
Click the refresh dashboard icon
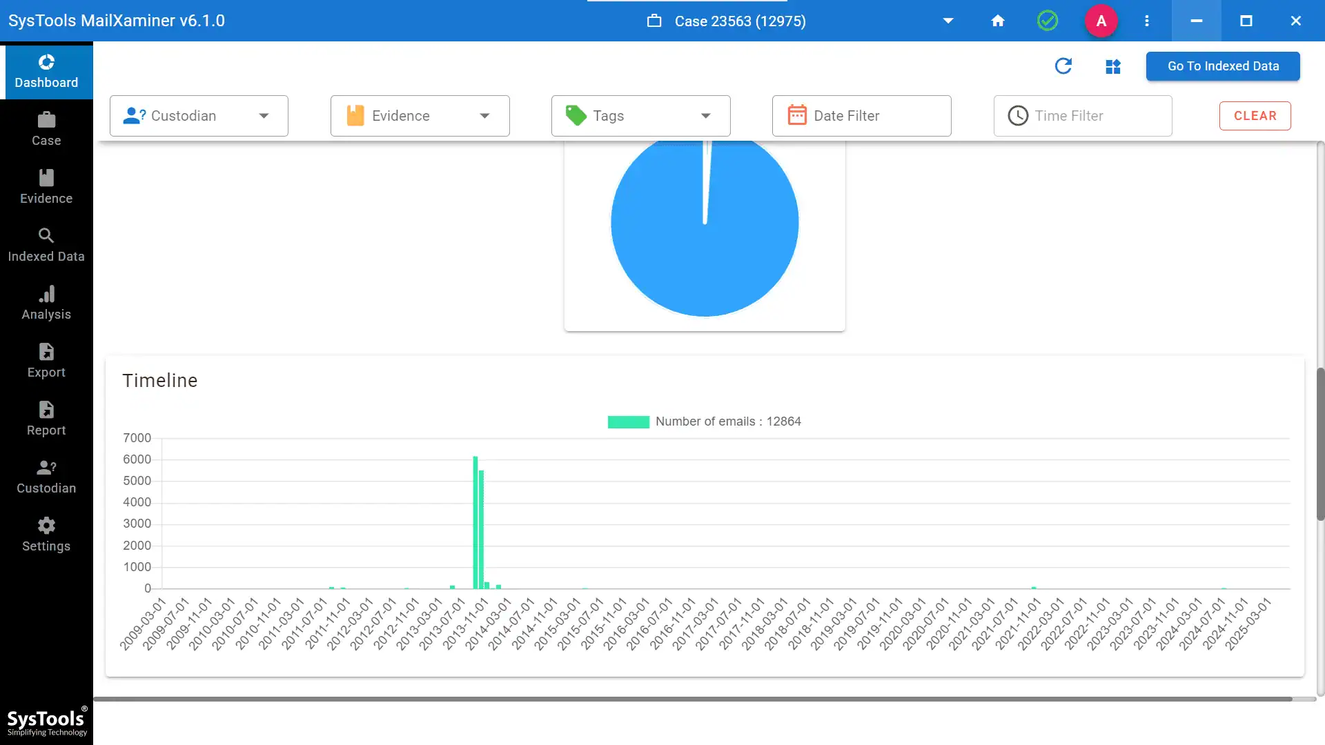[x=1063, y=66]
